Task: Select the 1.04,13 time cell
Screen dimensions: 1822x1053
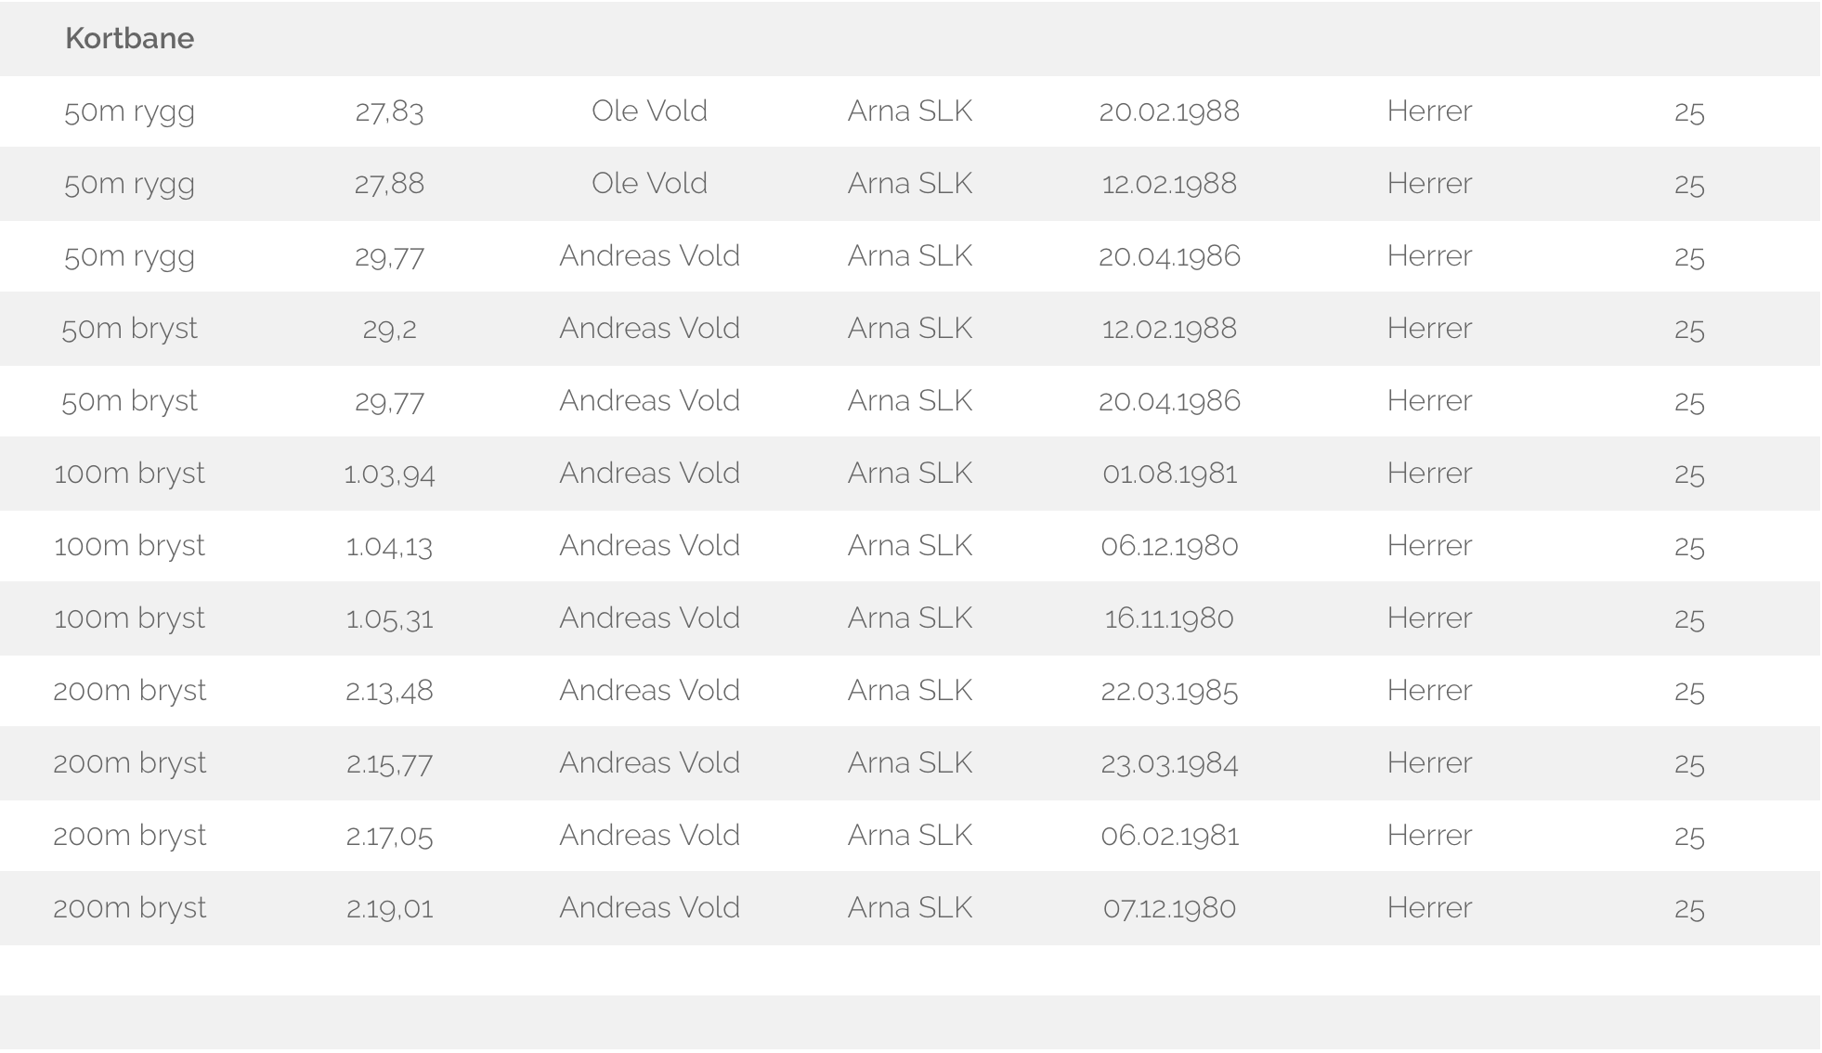Action: click(389, 546)
